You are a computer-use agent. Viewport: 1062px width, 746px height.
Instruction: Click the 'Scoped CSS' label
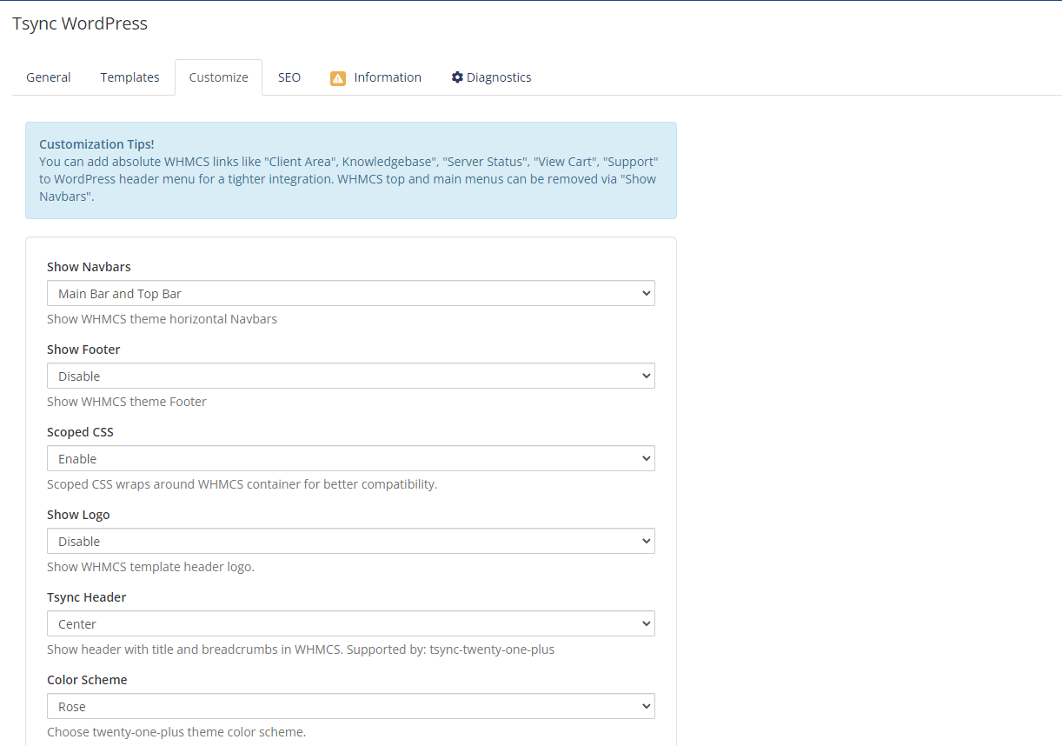coord(80,432)
